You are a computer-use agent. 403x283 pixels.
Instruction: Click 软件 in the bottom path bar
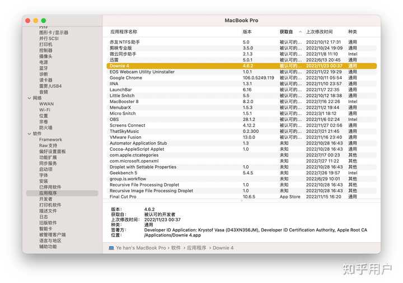coord(176,248)
